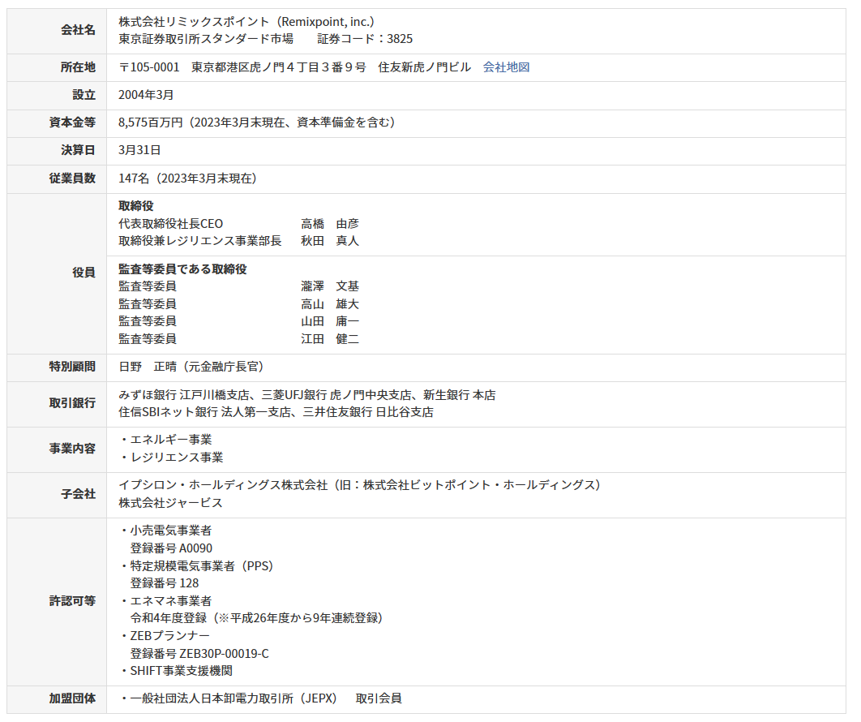
Task: Select the 登録番号 ZEB30P-00019-C text
Action: coord(199,654)
